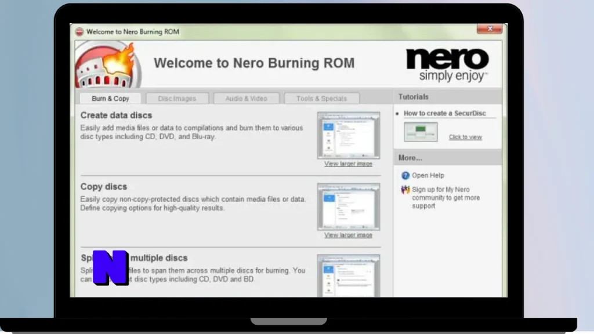
Task: Click the Nero icon in title bar
Action: pos(79,32)
